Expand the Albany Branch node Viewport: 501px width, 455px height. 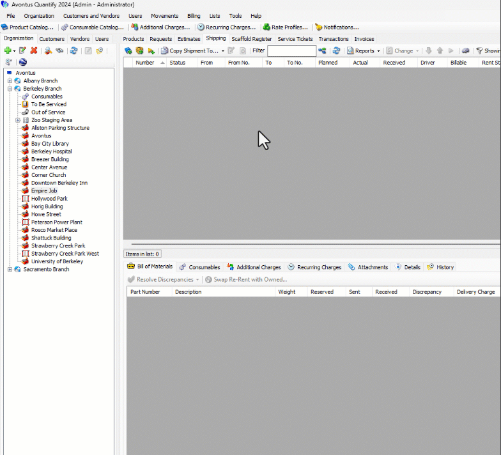(x=10, y=81)
